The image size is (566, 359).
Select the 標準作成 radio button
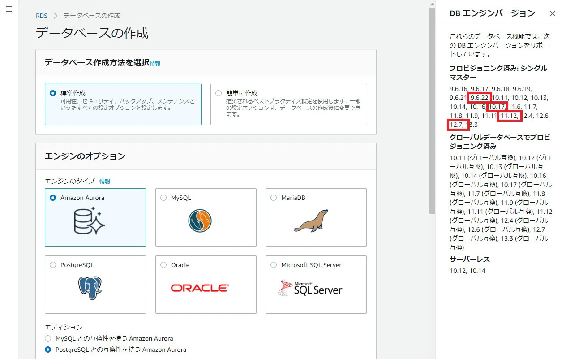point(53,93)
